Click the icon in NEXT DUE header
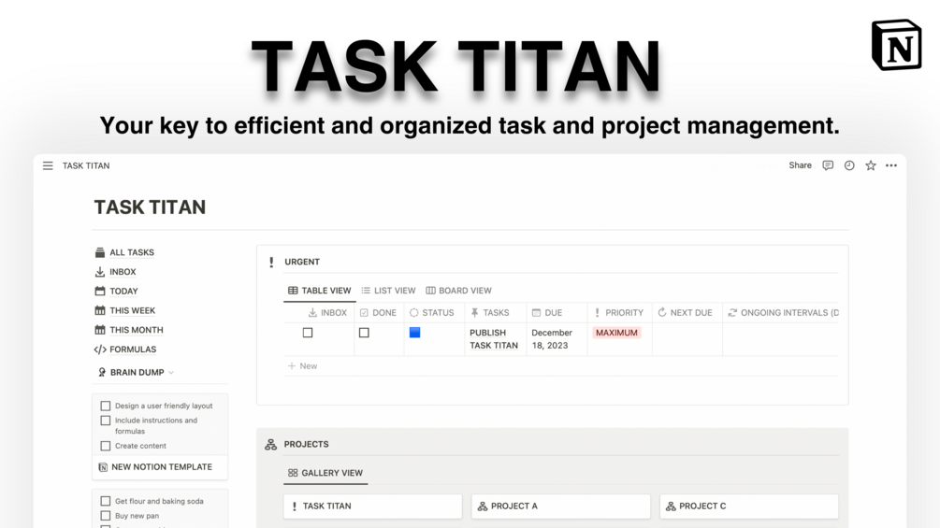Screen dimensions: 940x528 point(662,312)
